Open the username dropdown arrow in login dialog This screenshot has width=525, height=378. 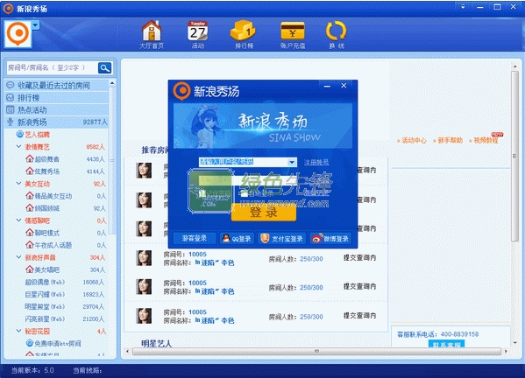[292, 162]
